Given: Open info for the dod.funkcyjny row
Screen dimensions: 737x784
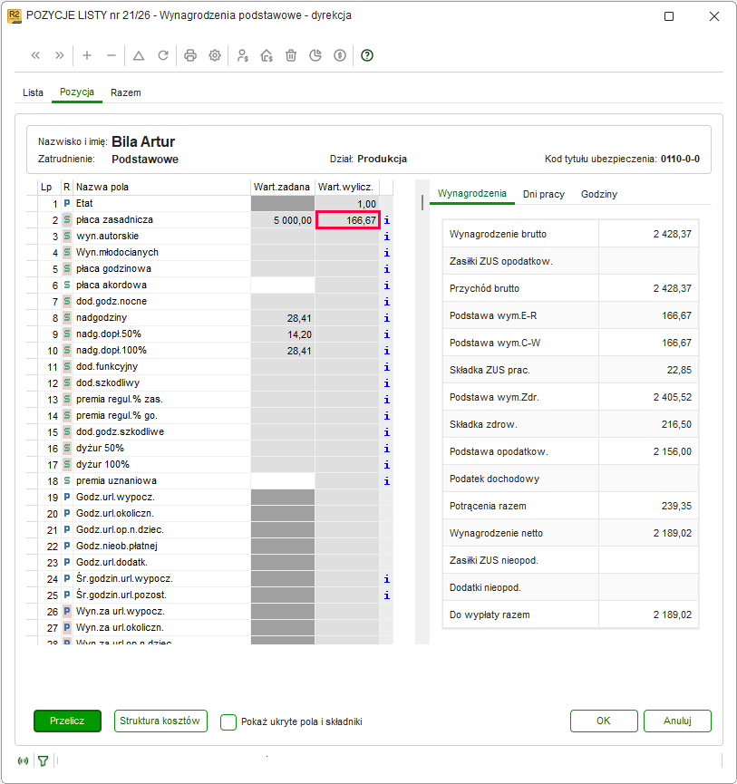Looking at the screenshot, I should click(x=386, y=367).
